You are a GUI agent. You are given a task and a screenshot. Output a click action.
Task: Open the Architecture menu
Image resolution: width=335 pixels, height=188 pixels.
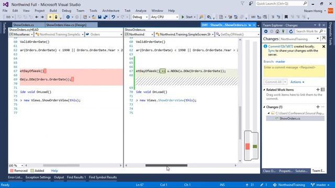coord(110,10)
